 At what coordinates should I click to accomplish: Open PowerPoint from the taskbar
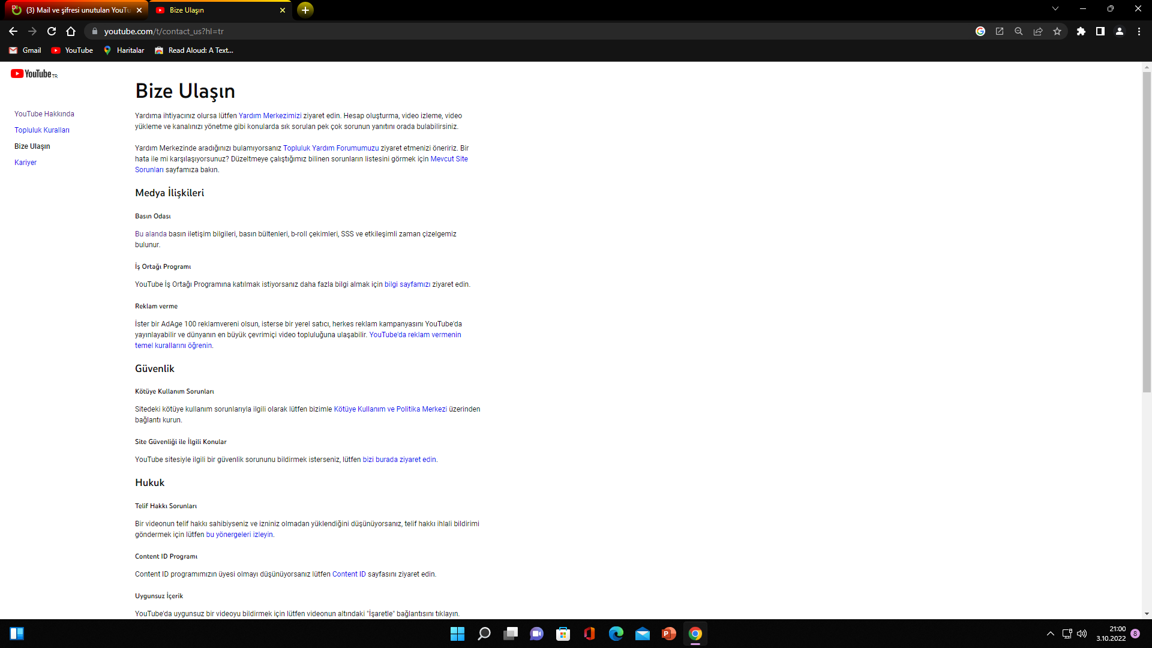coord(668,634)
